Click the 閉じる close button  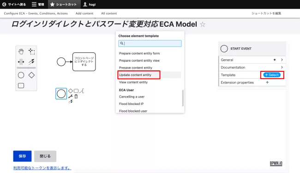point(45,156)
